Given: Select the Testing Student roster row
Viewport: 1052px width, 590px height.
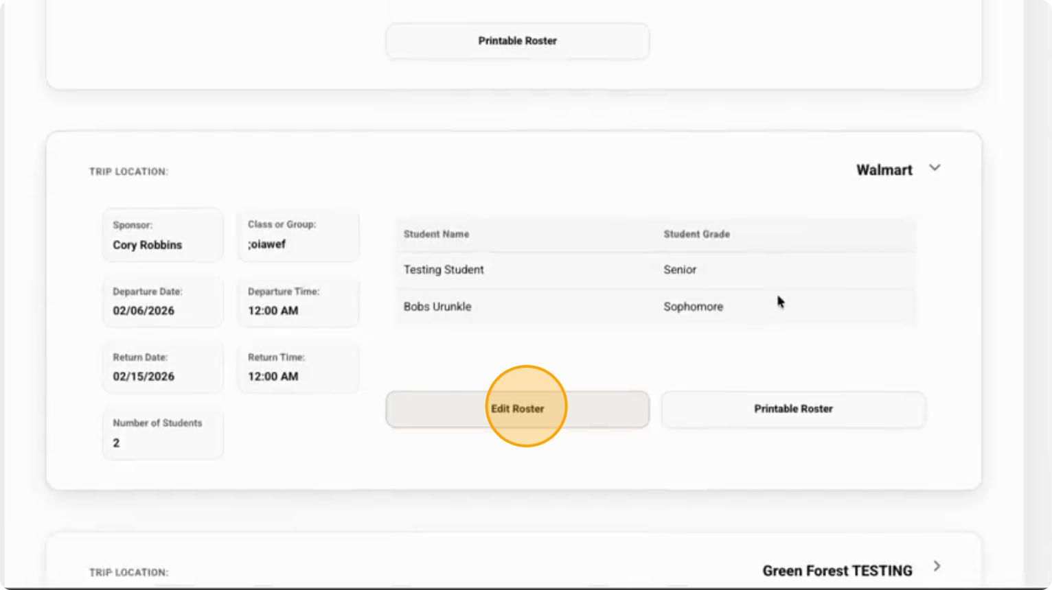Looking at the screenshot, I should (x=443, y=270).
